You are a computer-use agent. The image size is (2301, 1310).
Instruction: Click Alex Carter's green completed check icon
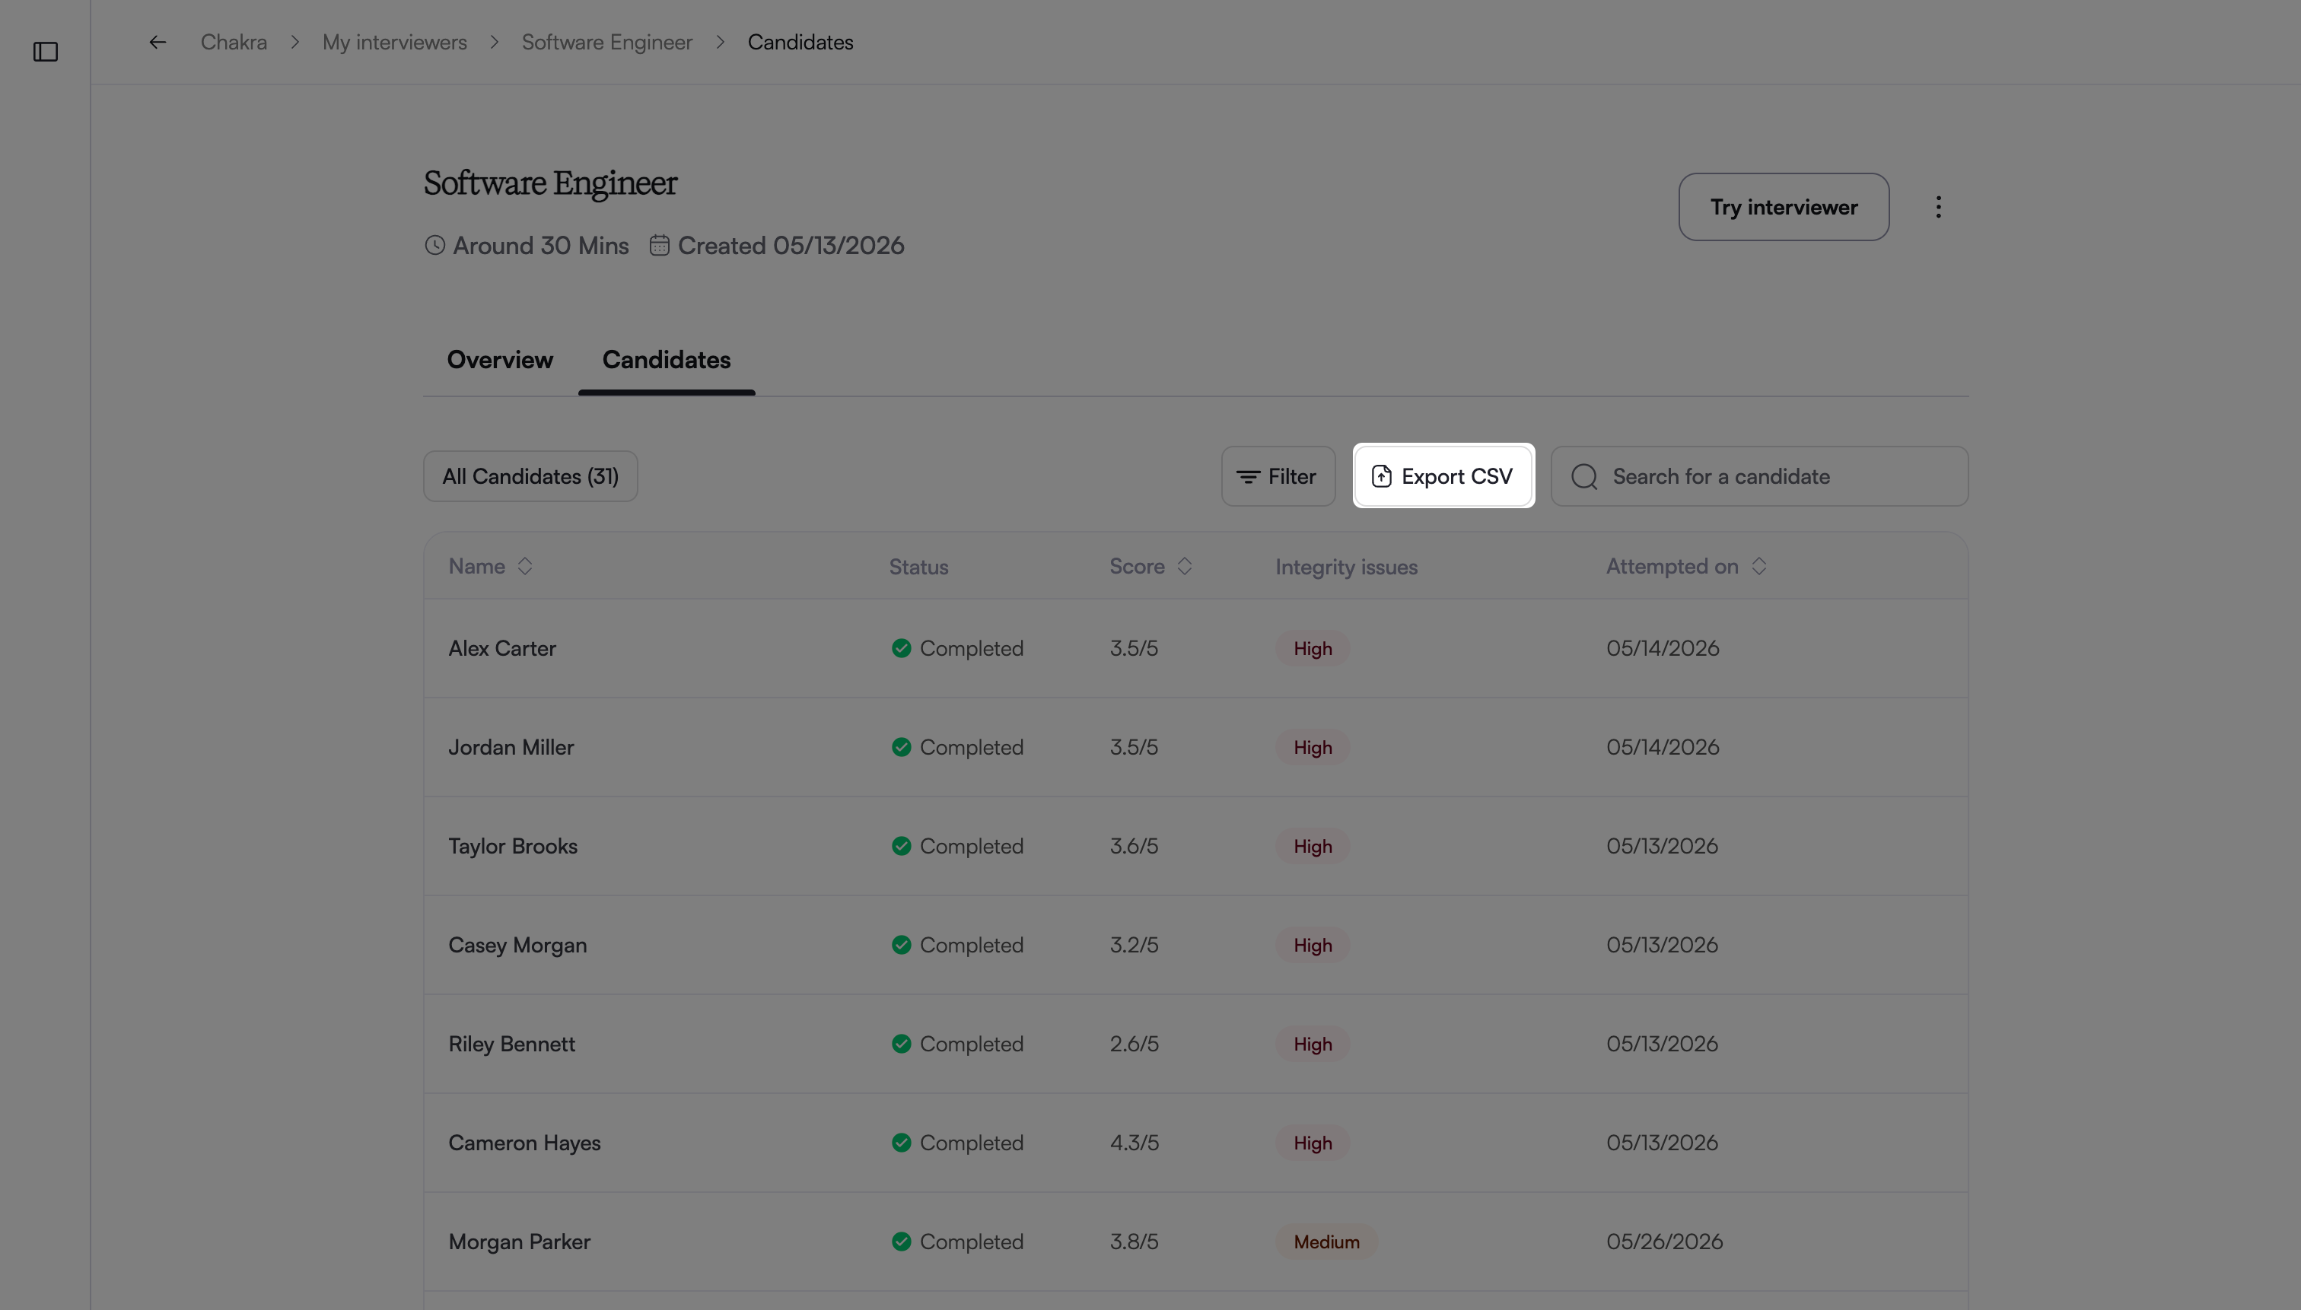pyautogui.click(x=901, y=648)
